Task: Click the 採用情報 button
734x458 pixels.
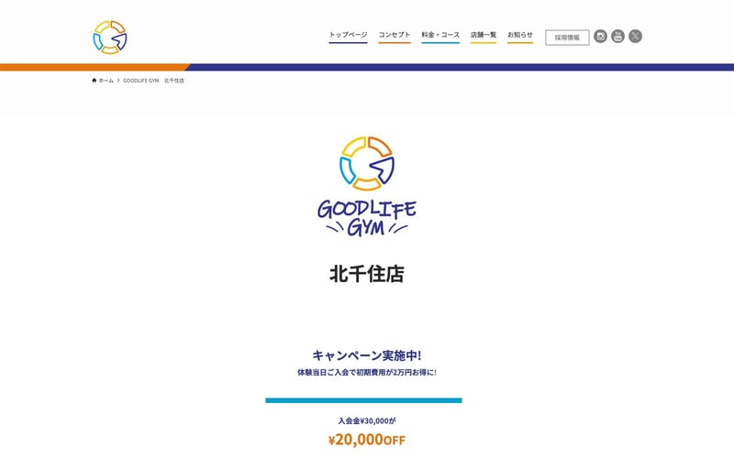Action: (x=567, y=38)
